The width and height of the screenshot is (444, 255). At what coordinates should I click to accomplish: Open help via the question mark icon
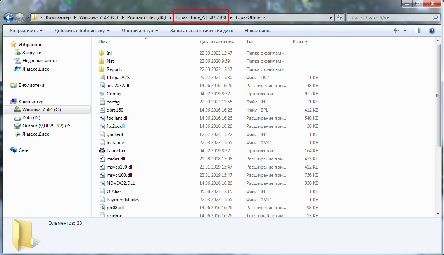pos(432,31)
